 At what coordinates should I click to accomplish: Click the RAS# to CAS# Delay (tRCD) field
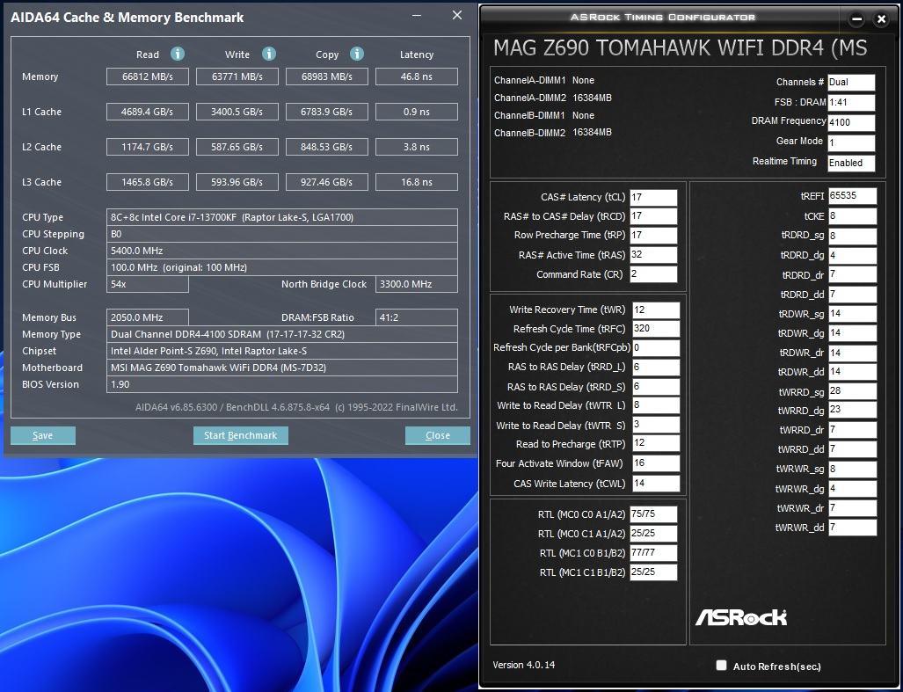(x=653, y=216)
